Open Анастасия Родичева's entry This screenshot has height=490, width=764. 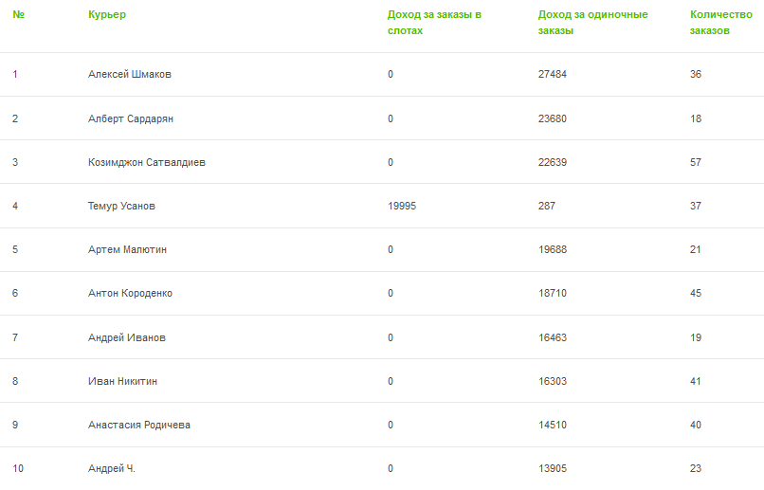138,425
